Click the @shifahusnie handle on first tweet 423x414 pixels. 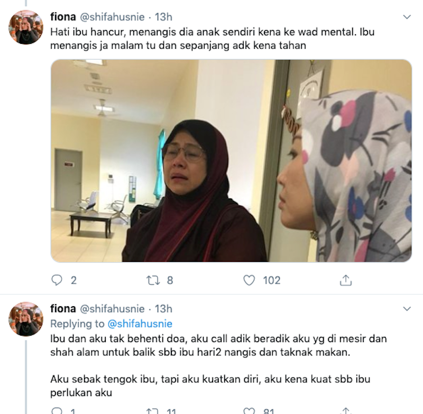point(112,17)
